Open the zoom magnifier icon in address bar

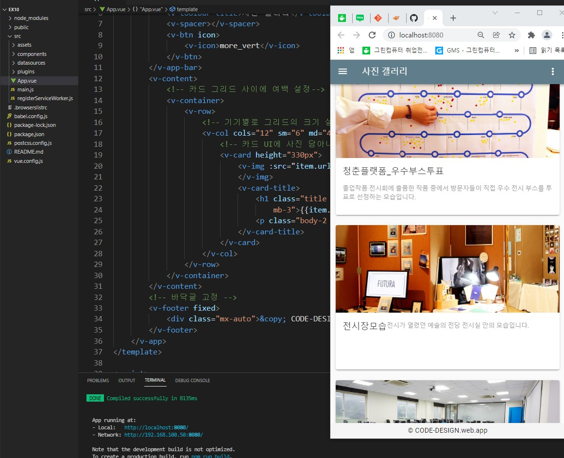[480, 35]
